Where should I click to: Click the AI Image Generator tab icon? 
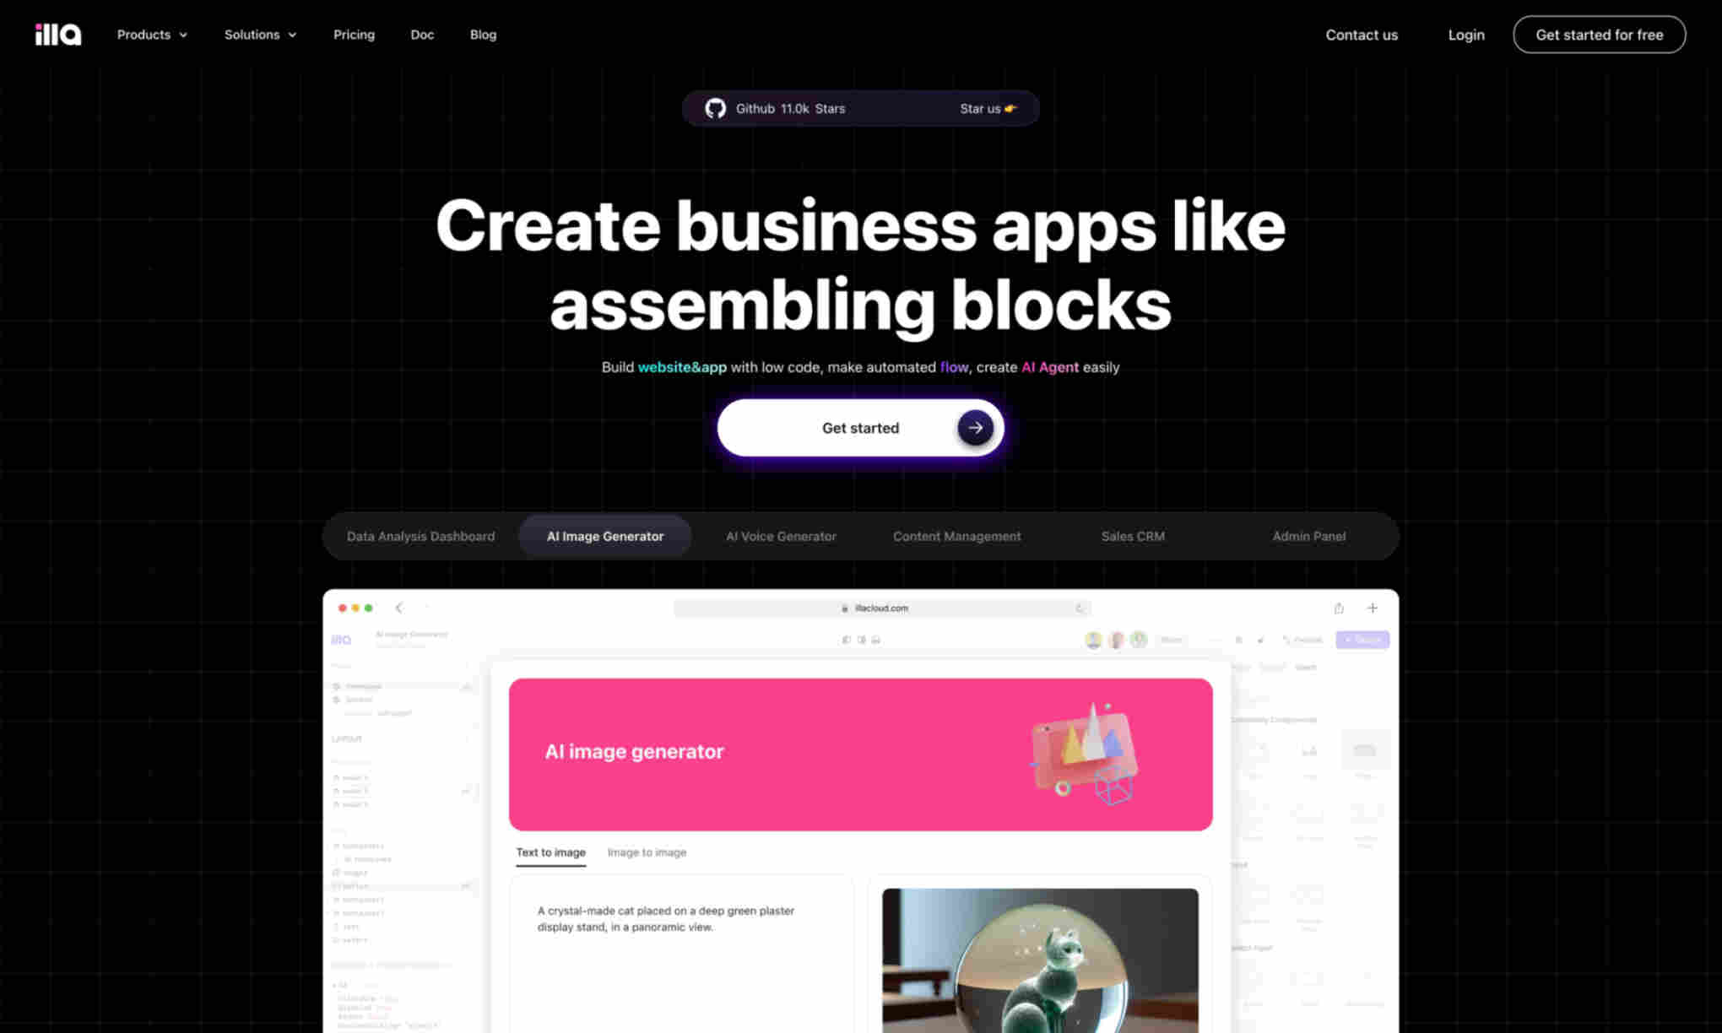coord(605,535)
